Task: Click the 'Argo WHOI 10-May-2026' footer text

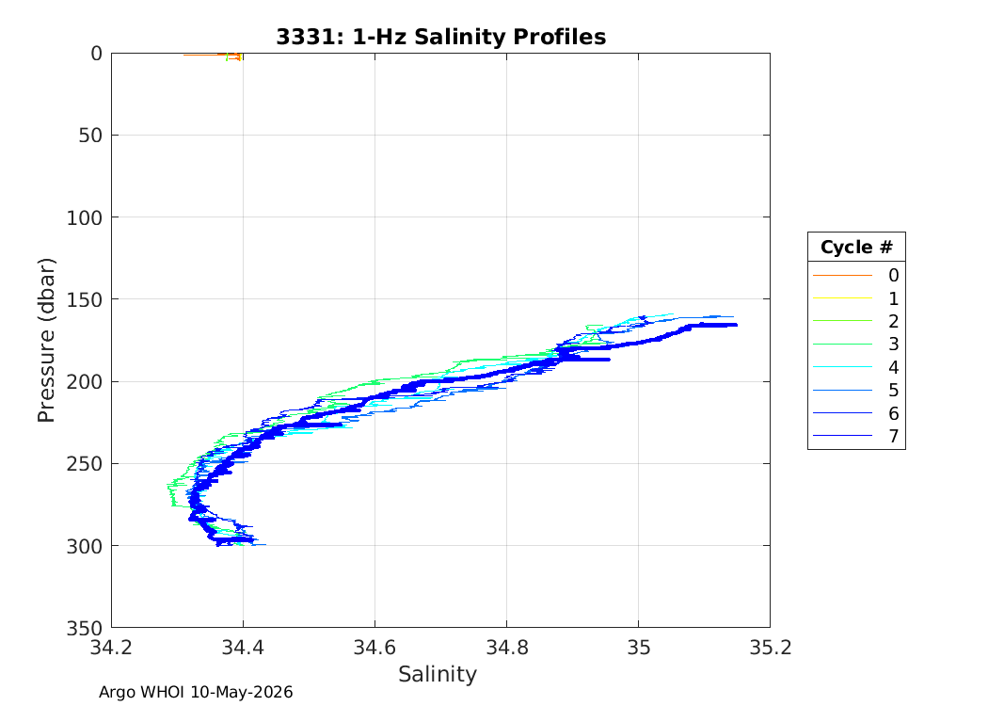Action: tap(196, 692)
